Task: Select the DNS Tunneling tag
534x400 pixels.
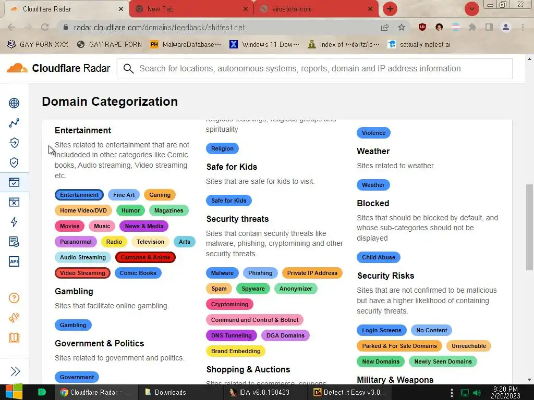Action: click(231, 335)
